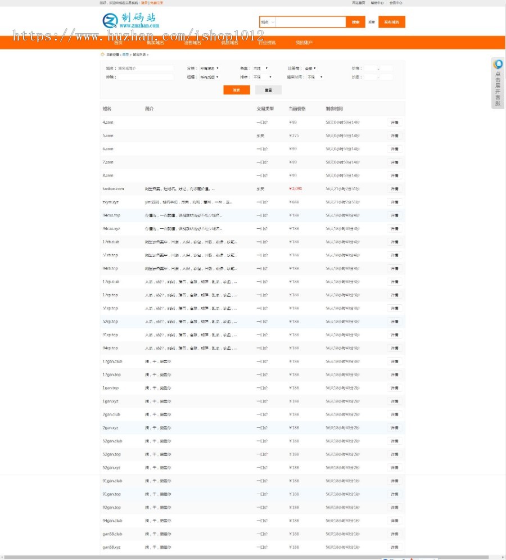Expand the 域名 dropdown in the header search

268,22
